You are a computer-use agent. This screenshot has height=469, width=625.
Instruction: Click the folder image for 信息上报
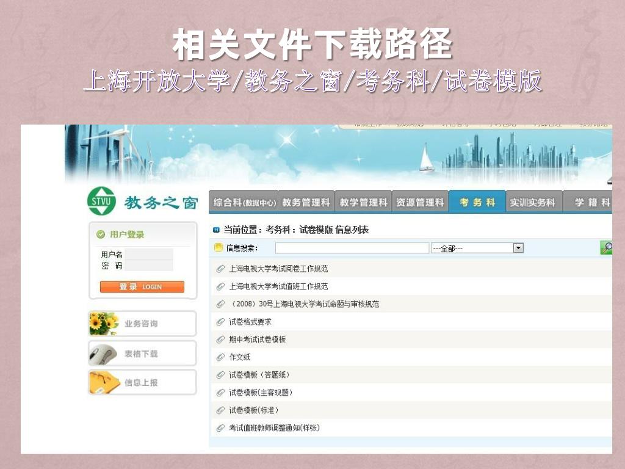104,382
